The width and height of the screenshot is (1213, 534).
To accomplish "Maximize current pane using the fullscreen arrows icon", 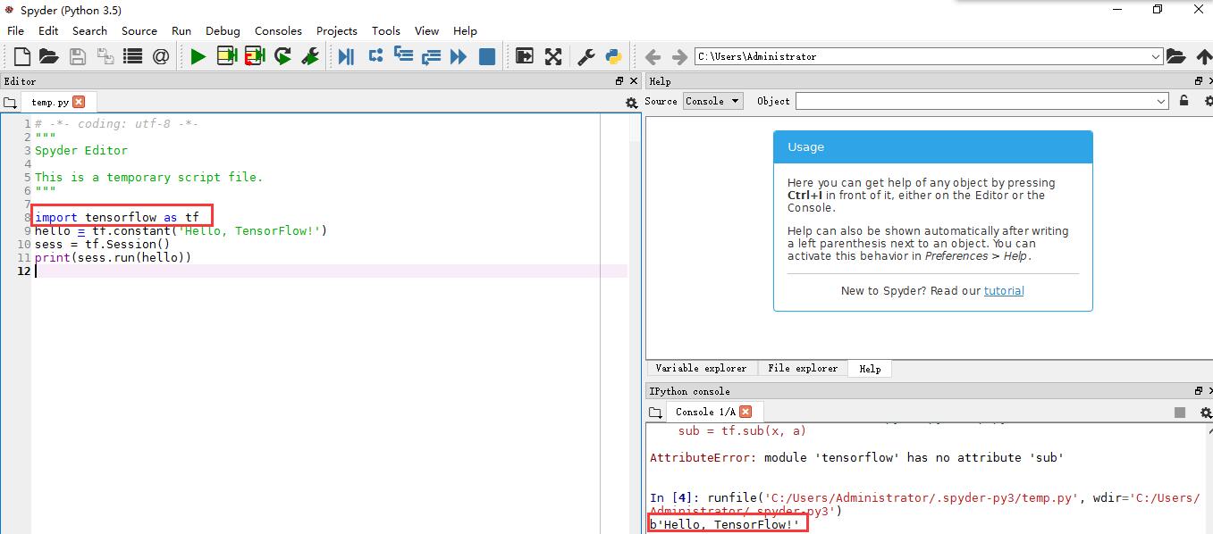I will coord(553,57).
